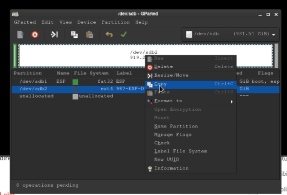Choose Label File System in context menu
This screenshot has width=287, height=195.
[x=191, y=151]
